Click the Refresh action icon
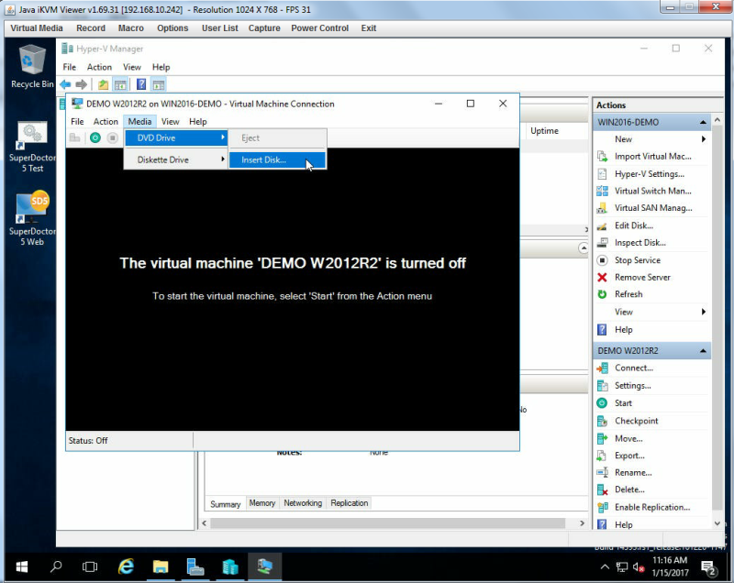Screen dimensions: 734x583 [x=602, y=294]
